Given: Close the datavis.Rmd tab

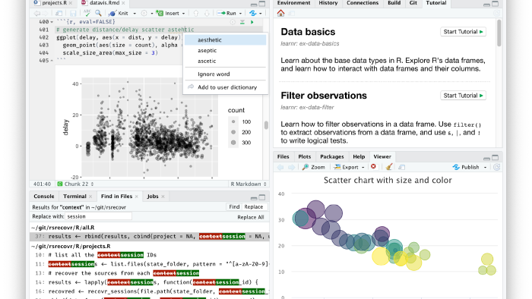Looking at the screenshot, I should (123, 3).
